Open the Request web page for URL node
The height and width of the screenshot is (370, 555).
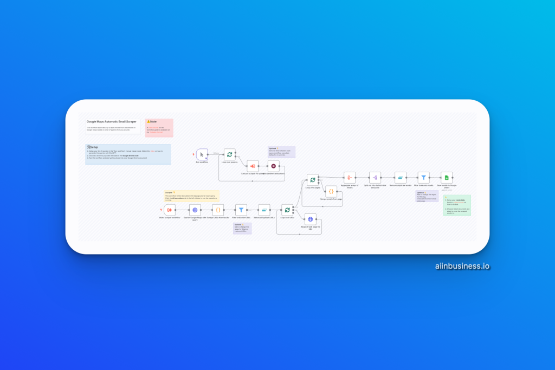click(310, 219)
